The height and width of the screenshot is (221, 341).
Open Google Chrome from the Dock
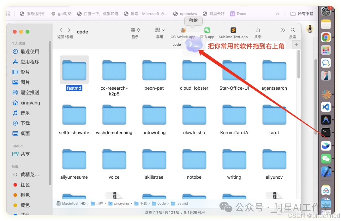pyautogui.click(x=326, y=38)
